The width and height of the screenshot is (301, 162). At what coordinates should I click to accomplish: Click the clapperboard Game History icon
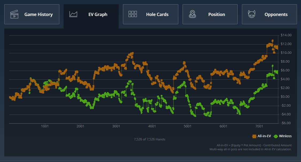pos(14,14)
